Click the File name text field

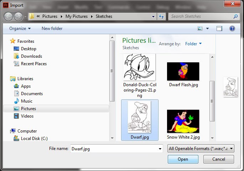coord(114,149)
